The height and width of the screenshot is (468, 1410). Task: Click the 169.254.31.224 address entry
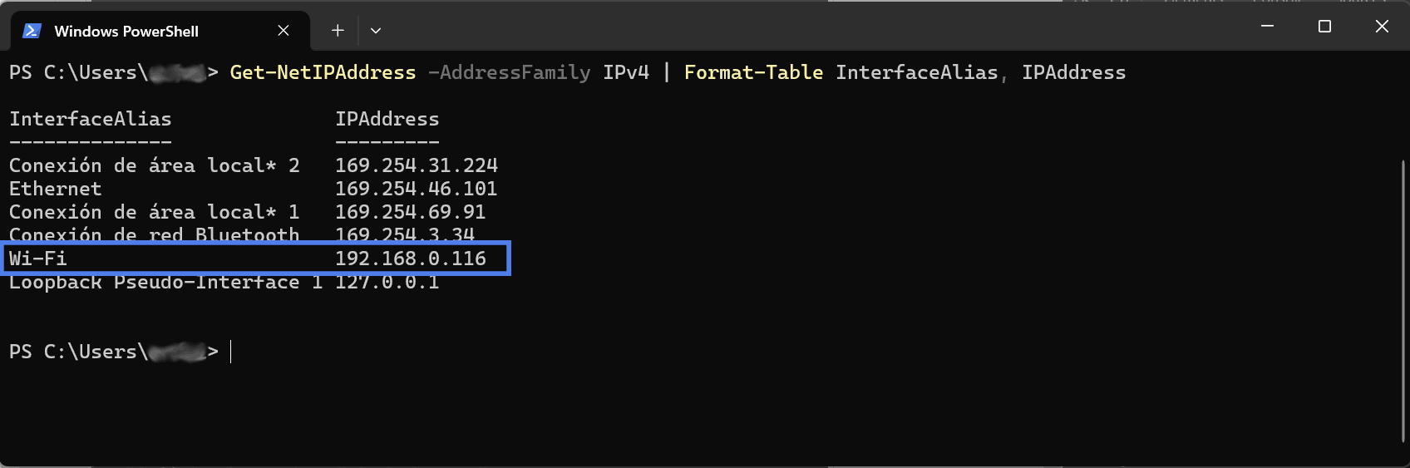417,165
